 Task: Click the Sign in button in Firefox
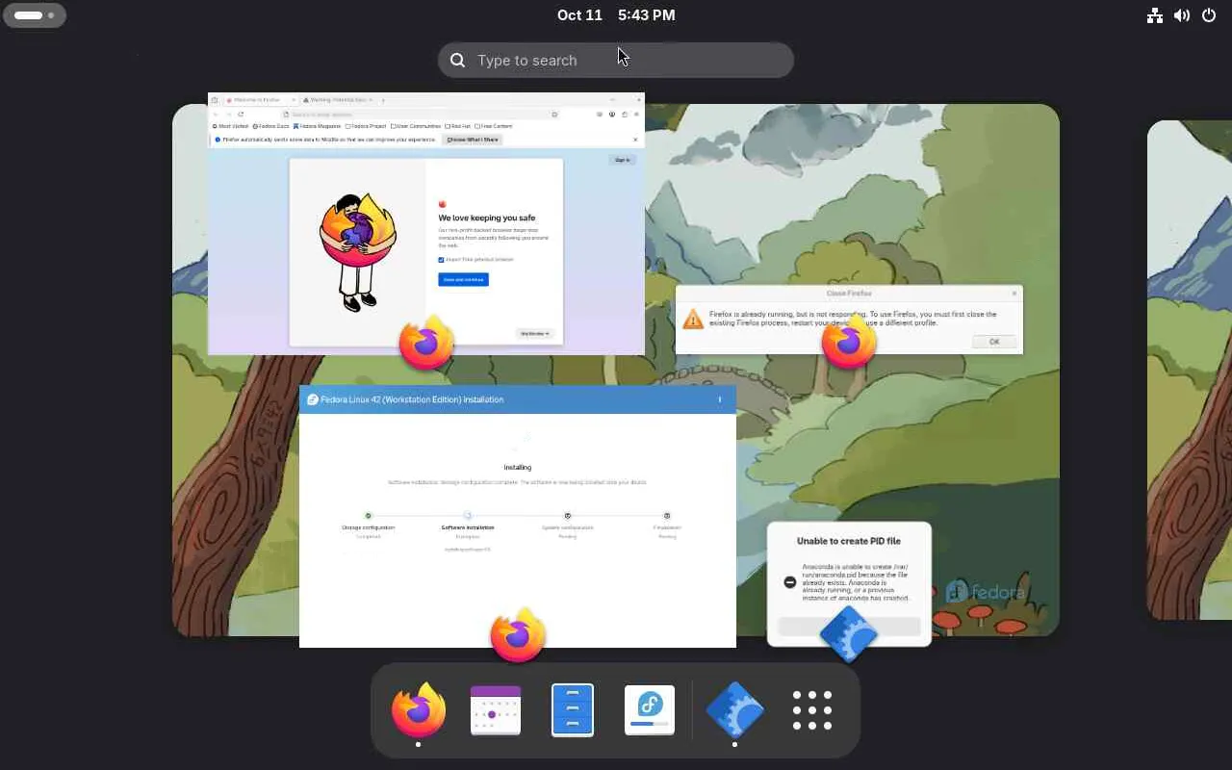click(x=623, y=160)
